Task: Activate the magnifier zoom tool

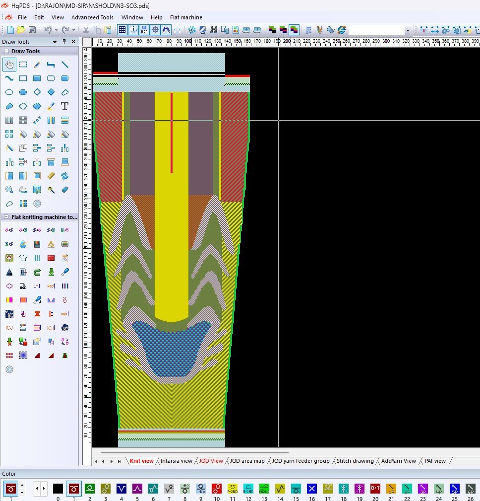Action: point(9,190)
